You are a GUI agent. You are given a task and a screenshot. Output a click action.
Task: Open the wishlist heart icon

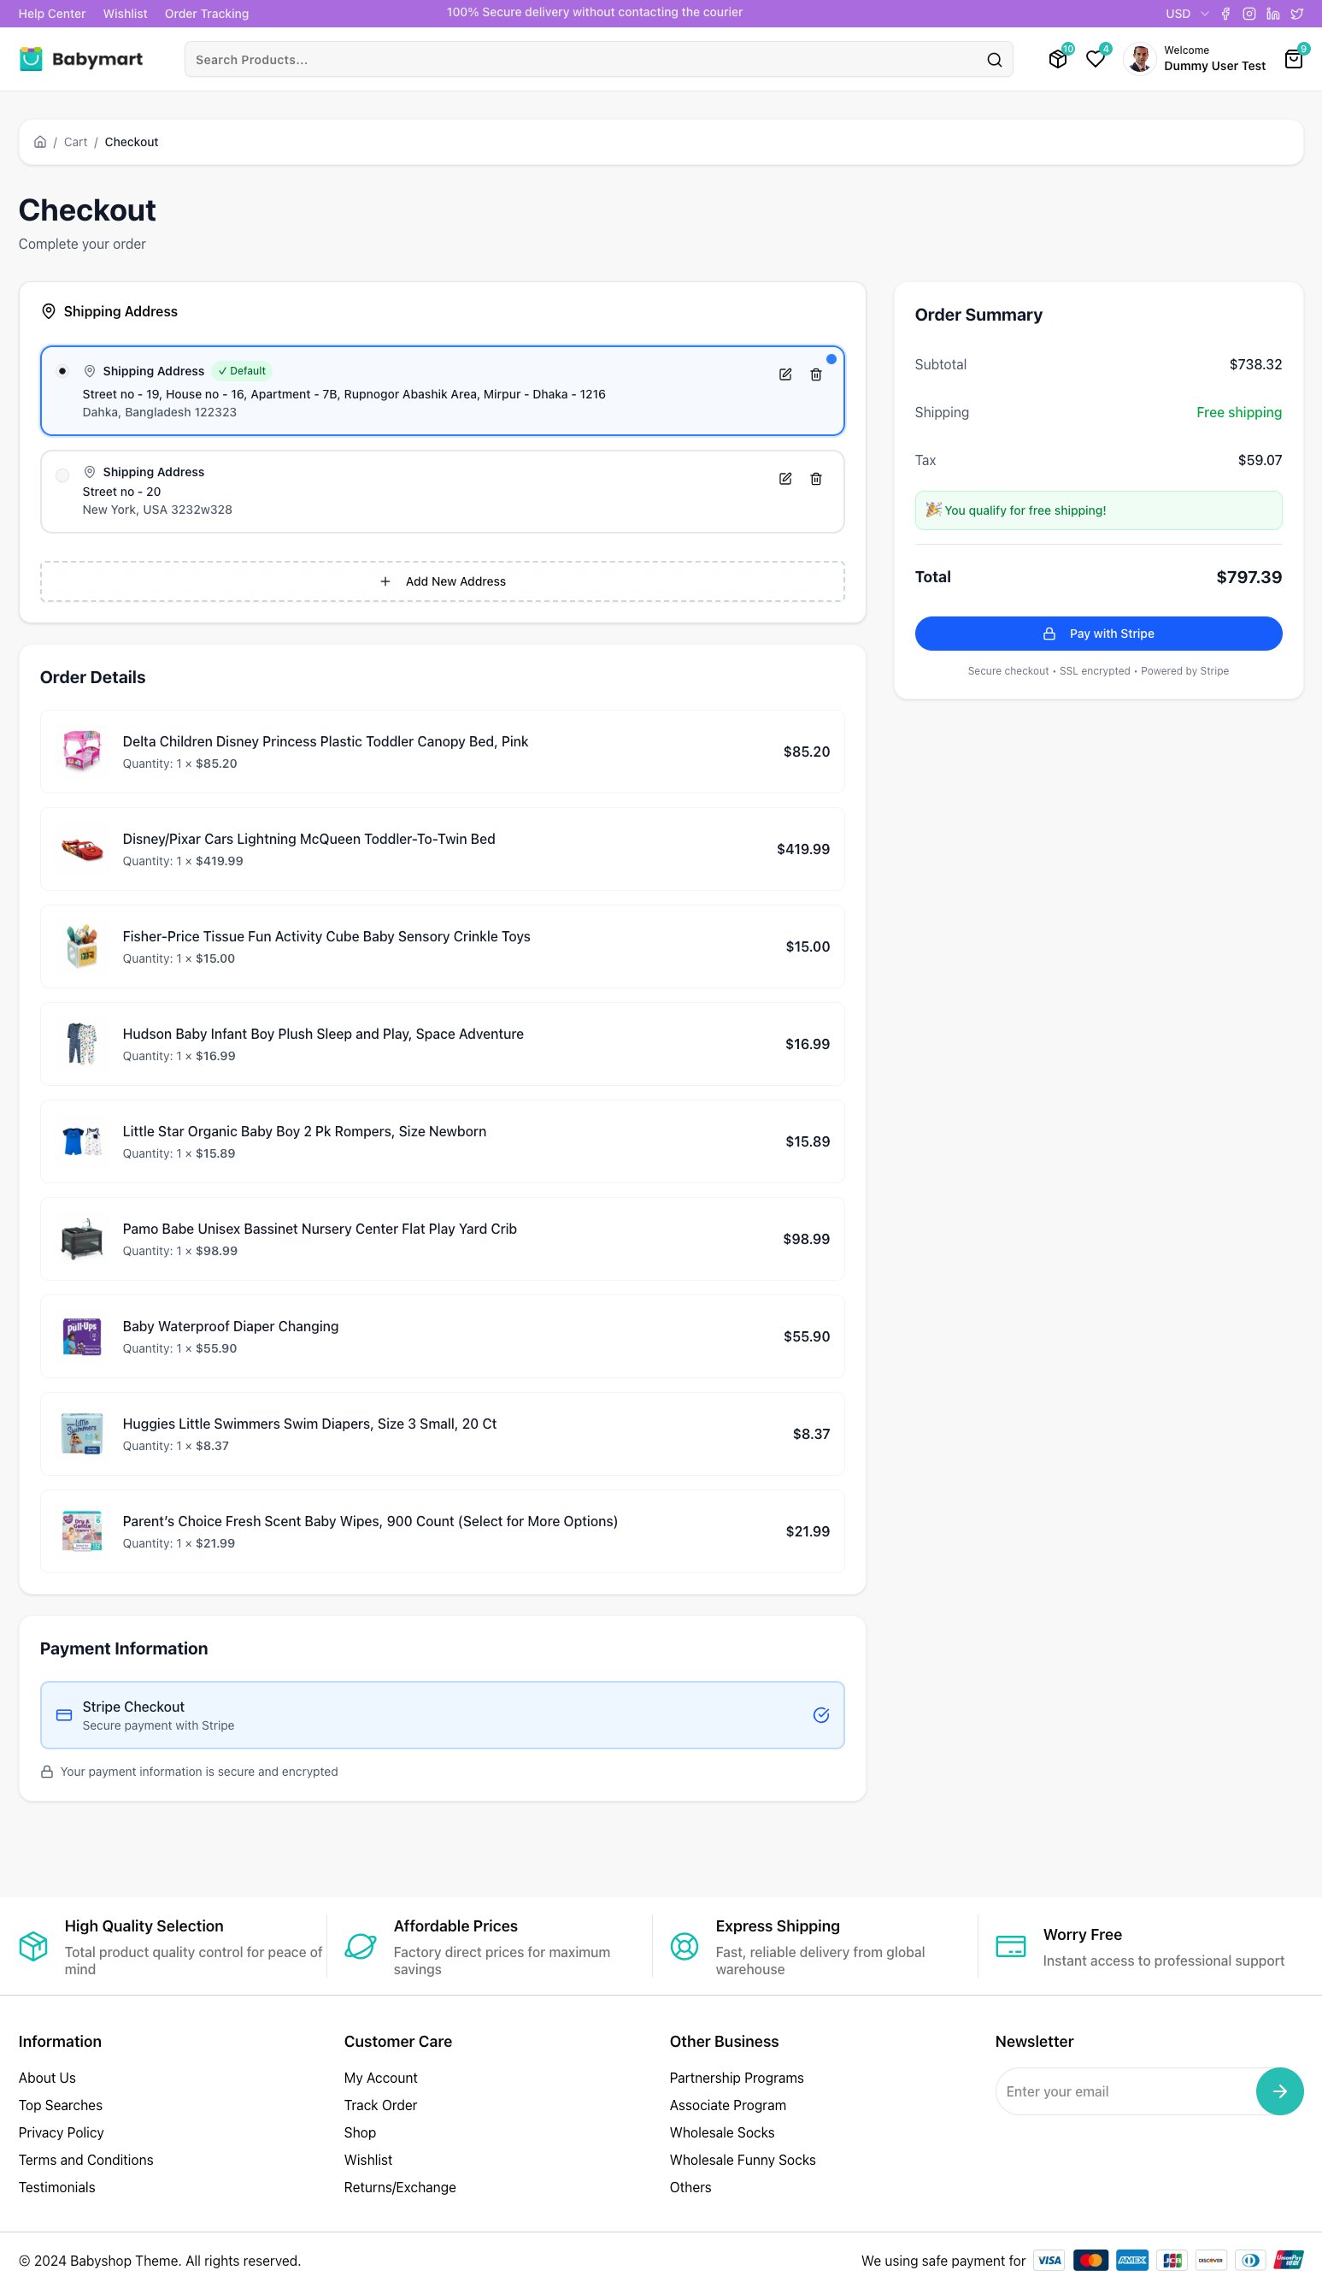coord(1096,59)
